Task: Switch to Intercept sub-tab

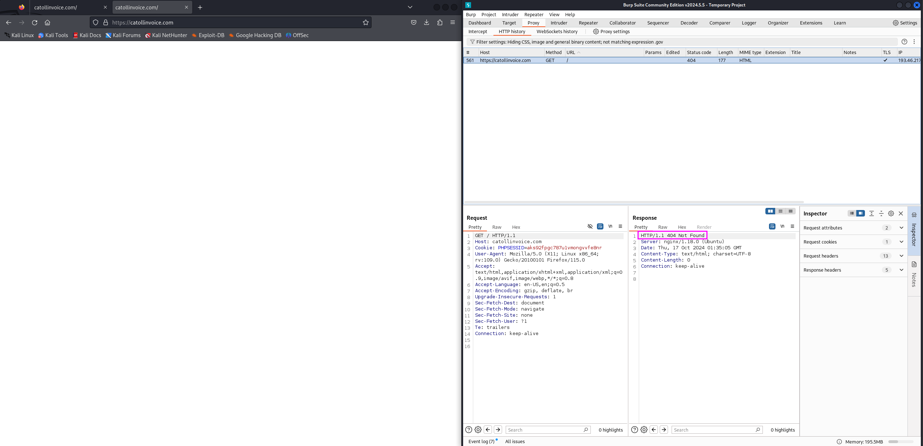Action: [x=478, y=31]
